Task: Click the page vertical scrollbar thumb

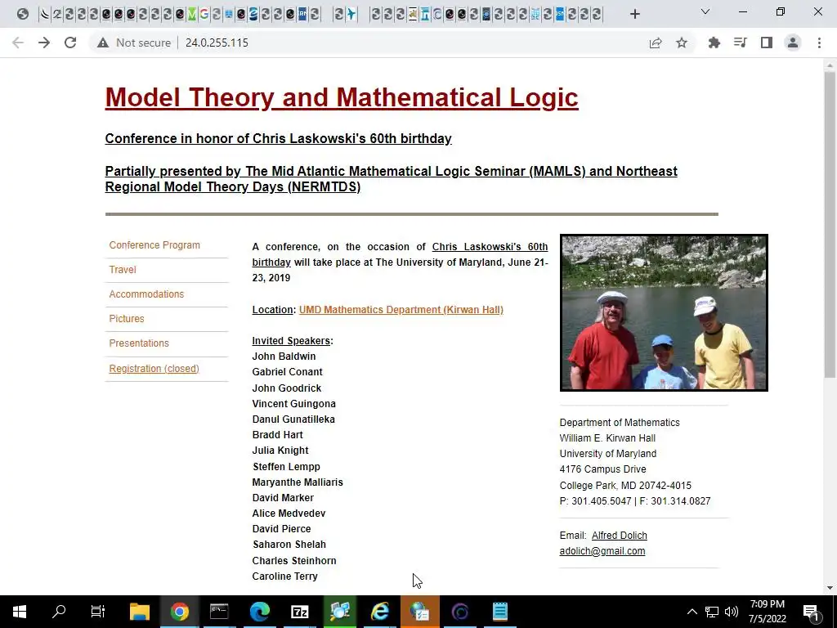Action: (830, 224)
